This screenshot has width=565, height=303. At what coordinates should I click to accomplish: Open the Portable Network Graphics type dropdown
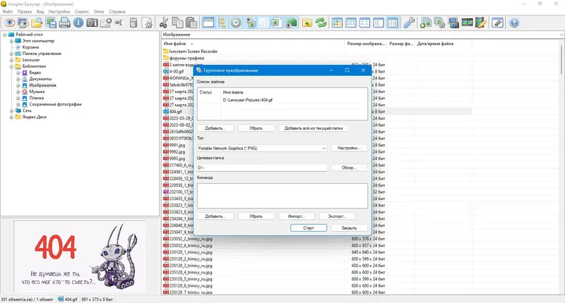tap(262, 148)
